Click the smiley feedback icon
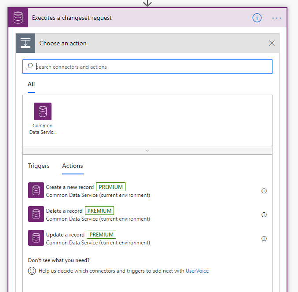The image size is (298, 292). click(x=32, y=271)
